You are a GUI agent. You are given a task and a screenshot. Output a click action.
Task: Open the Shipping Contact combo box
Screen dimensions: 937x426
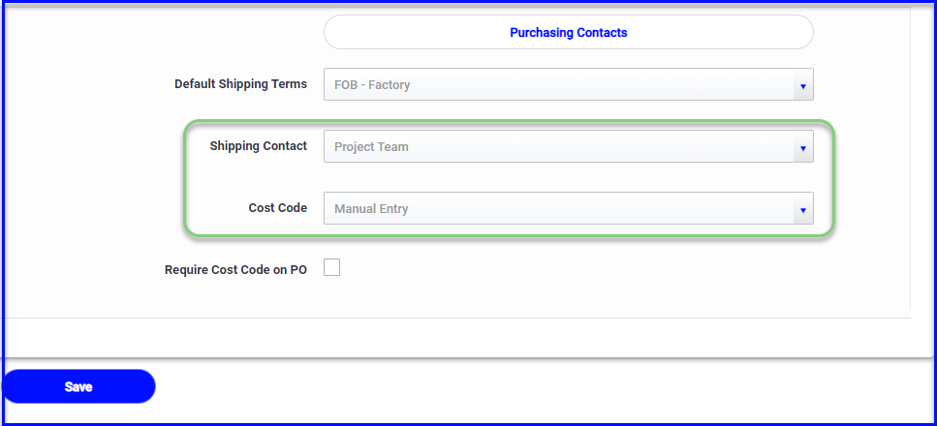(x=568, y=146)
